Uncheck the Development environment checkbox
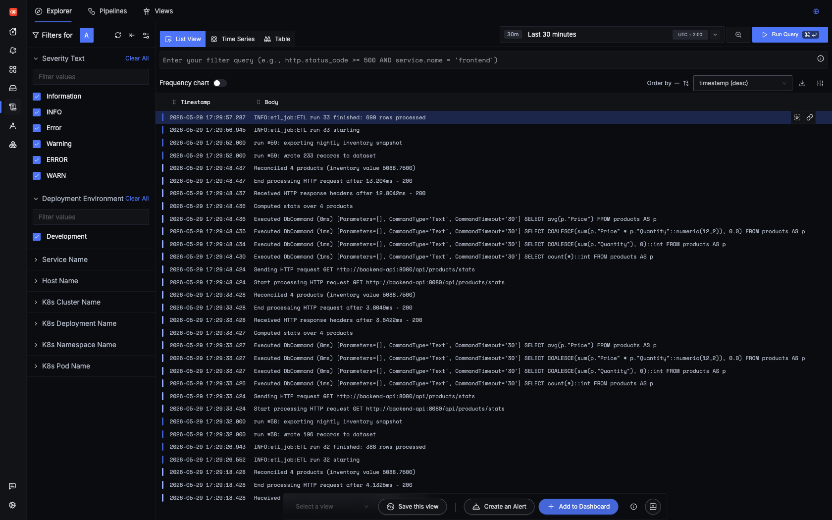832x520 pixels. [37, 237]
